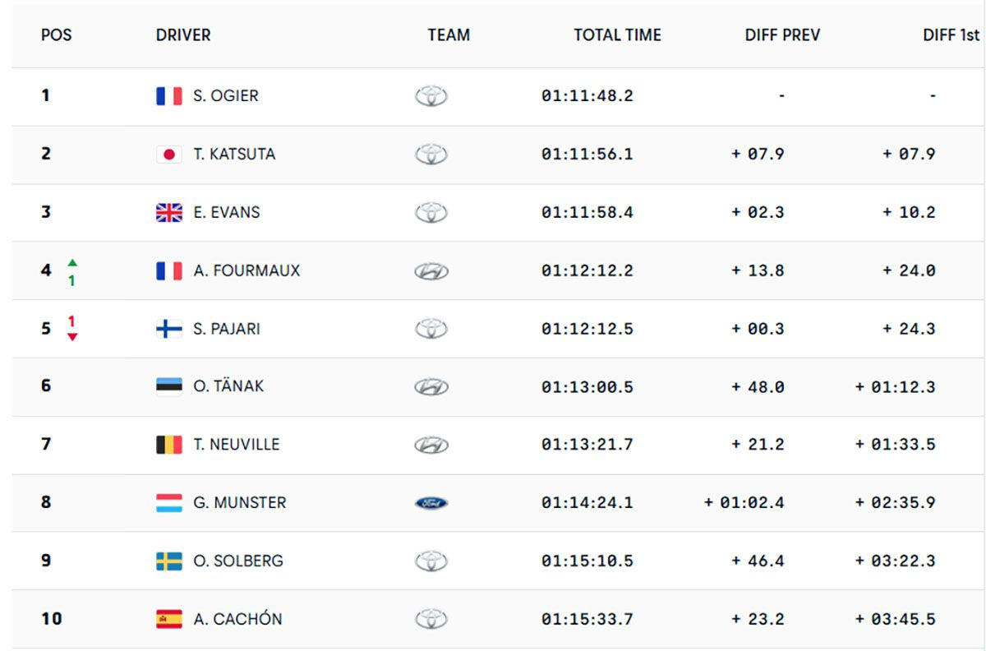The height and width of the screenshot is (651, 986).
Task: Click the Estonian flag beside O. Tänak
Action: coord(169,386)
